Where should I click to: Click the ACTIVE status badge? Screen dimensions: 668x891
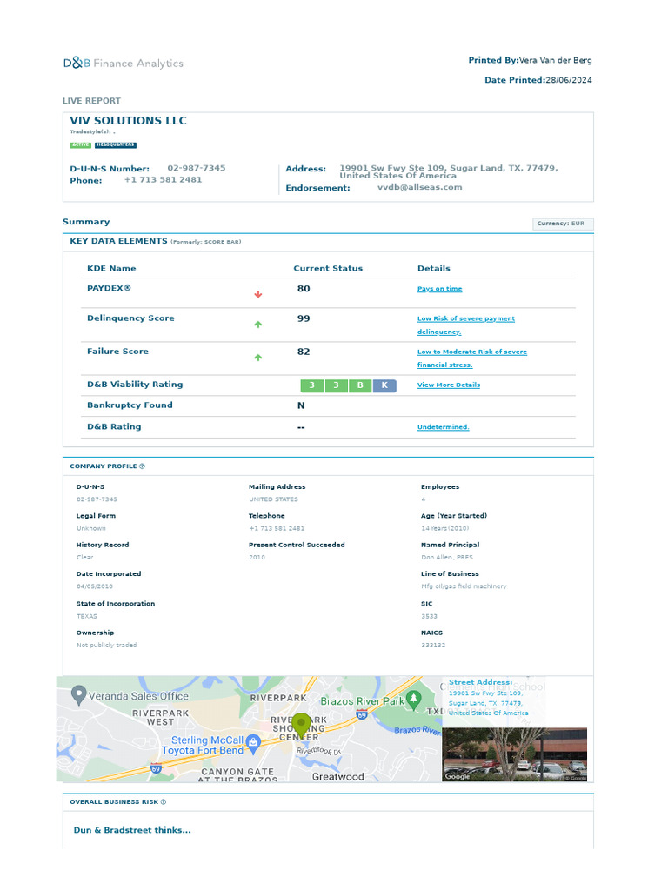(x=81, y=145)
